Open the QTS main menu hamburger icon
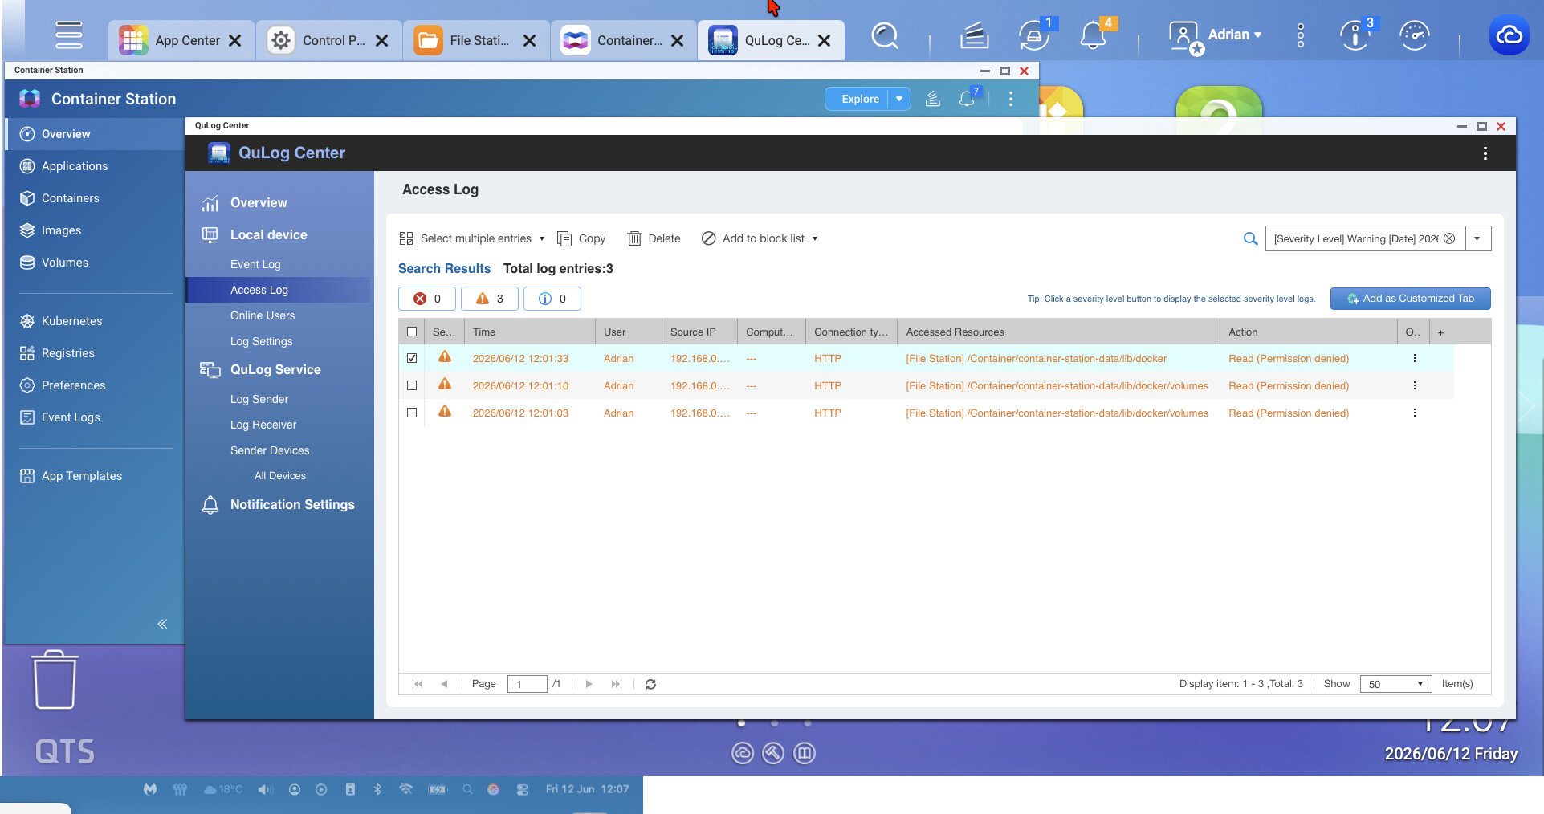The width and height of the screenshot is (1544, 814). [69, 35]
